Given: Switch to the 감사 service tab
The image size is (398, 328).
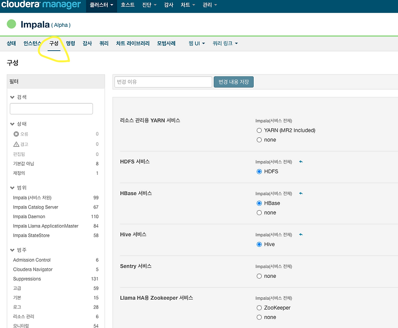Looking at the screenshot, I should pyautogui.click(x=88, y=43).
